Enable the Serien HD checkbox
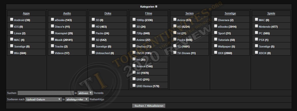 175,26
